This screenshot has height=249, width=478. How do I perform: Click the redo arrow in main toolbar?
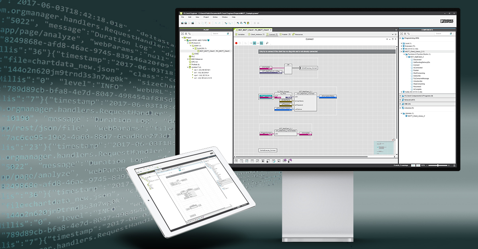219,23
